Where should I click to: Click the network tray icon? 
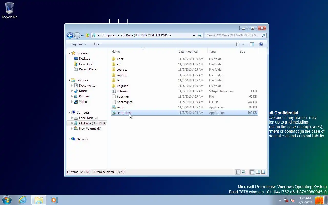[x=286, y=200]
